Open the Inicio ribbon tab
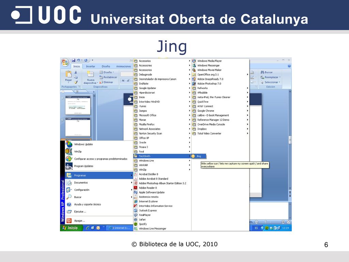Screen dimensions: 349x262 tap(77, 67)
